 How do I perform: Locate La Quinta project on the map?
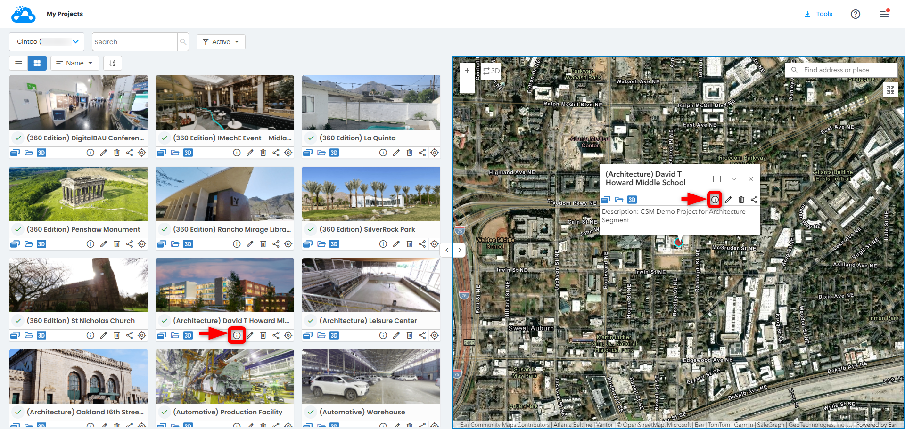435,153
